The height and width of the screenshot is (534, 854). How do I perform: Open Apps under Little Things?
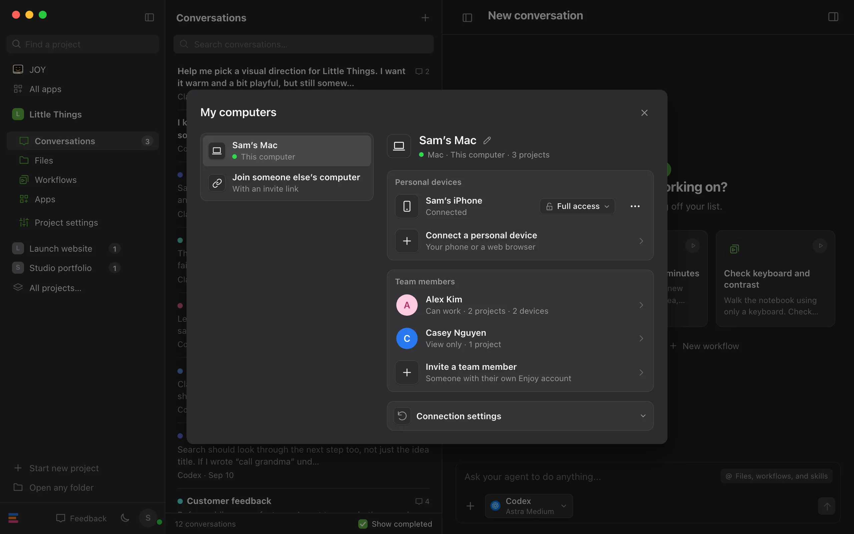(83, 199)
